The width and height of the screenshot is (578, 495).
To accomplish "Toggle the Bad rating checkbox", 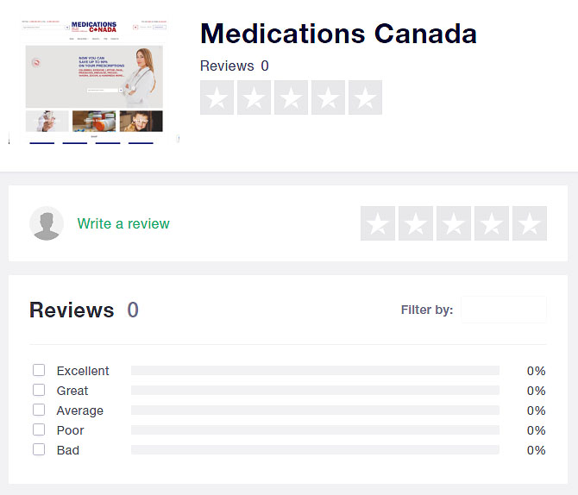I will coord(39,449).
